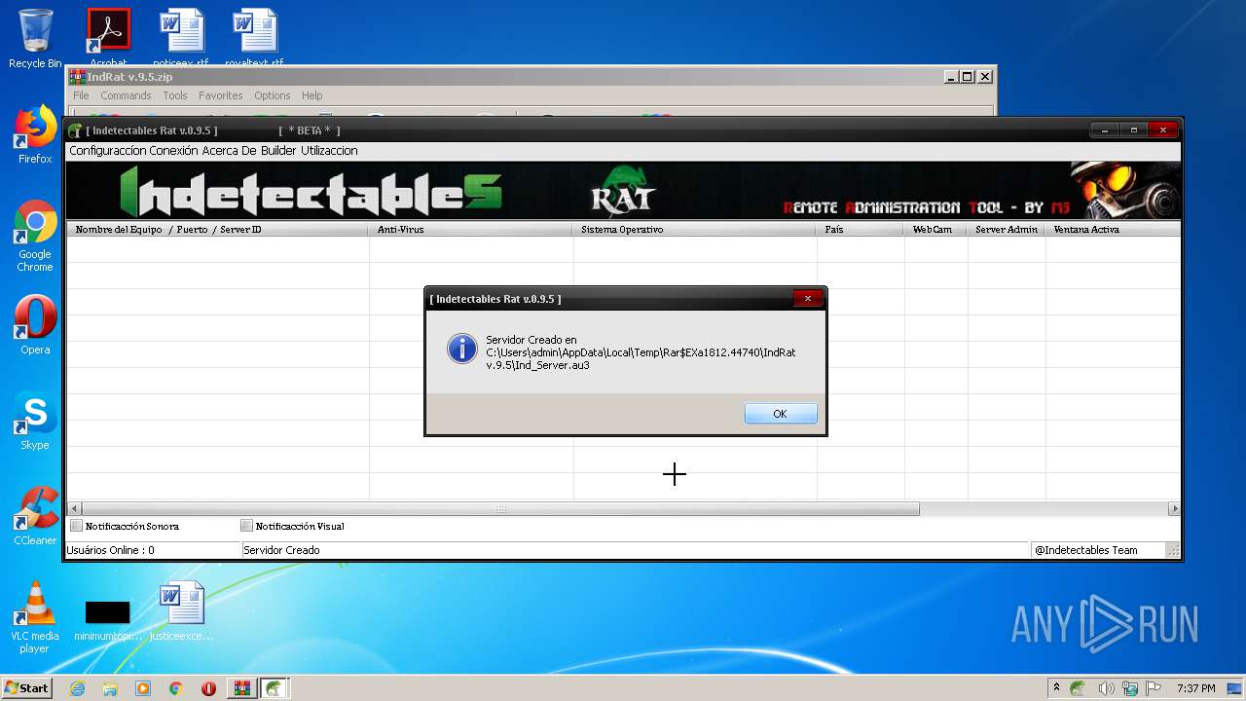Select the Opera desktop shortcut
The height and width of the screenshot is (701, 1246).
(x=35, y=325)
